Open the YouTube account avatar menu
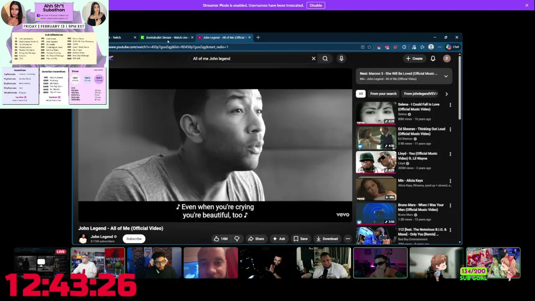 [x=446, y=59]
